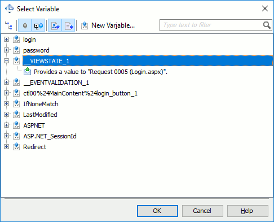The height and width of the screenshot is (222, 274).
Task: Open the Help button
Action: (x=248, y=211)
